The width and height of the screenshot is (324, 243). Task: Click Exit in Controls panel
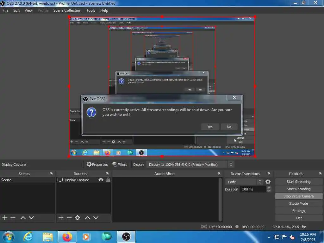[299, 218]
